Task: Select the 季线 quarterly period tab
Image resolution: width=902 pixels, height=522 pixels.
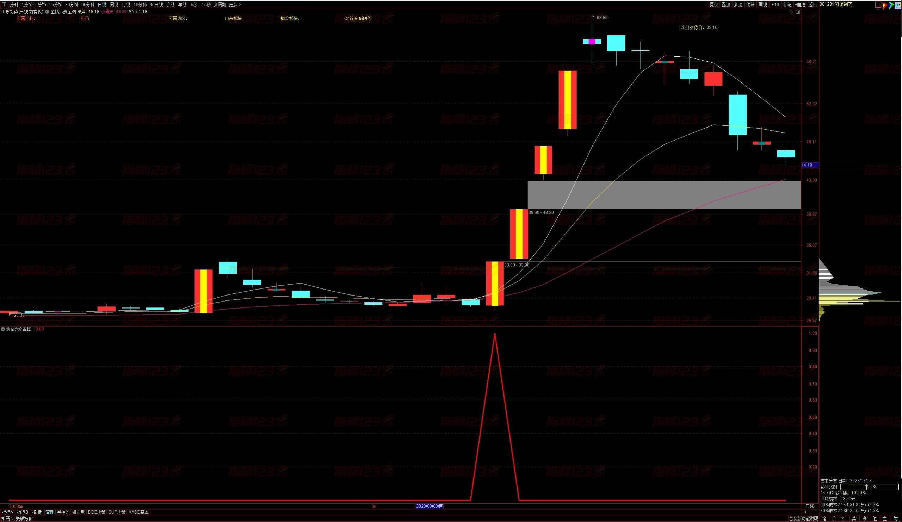Action: point(170,5)
